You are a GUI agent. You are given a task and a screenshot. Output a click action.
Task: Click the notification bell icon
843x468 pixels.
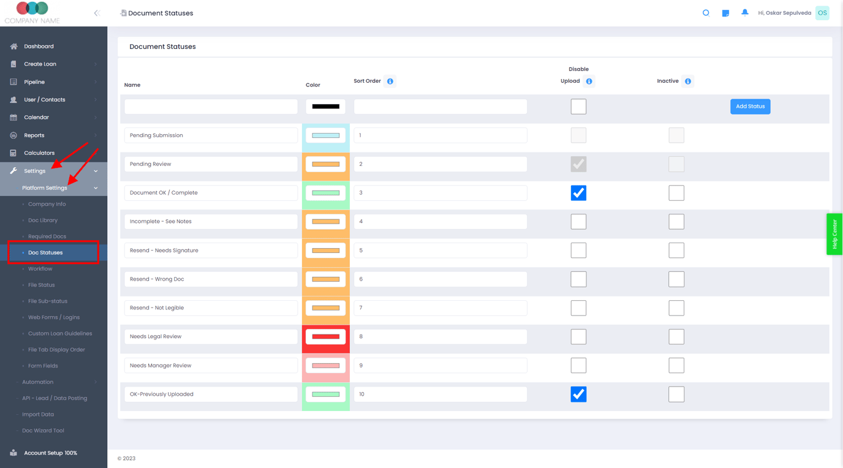(x=745, y=13)
